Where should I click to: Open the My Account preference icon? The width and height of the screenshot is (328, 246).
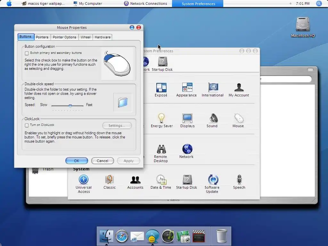coord(239,90)
